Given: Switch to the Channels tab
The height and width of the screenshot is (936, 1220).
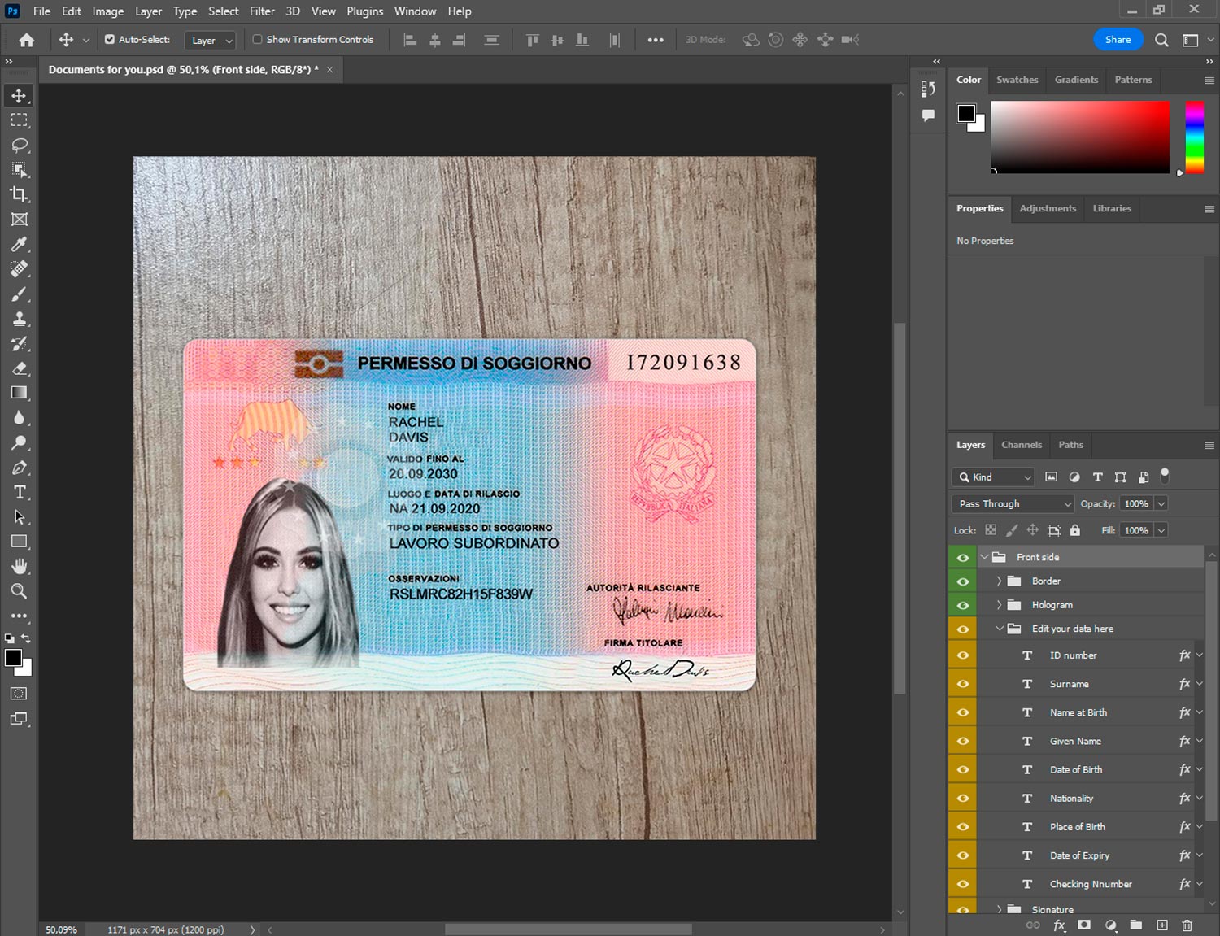Looking at the screenshot, I should (1021, 445).
